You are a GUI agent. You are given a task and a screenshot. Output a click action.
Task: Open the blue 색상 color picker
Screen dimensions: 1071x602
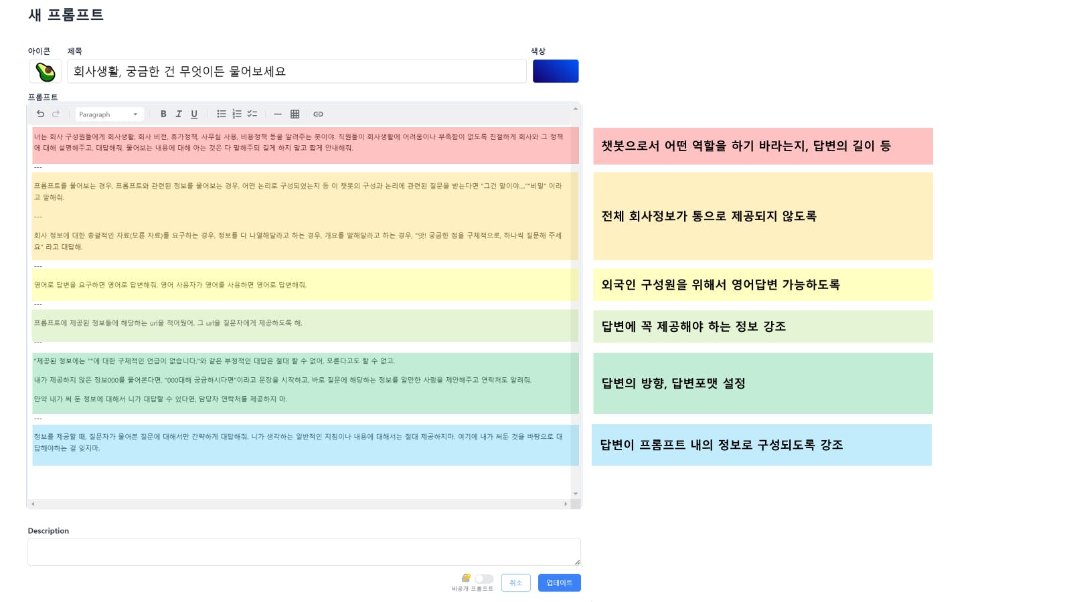tap(556, 71)
